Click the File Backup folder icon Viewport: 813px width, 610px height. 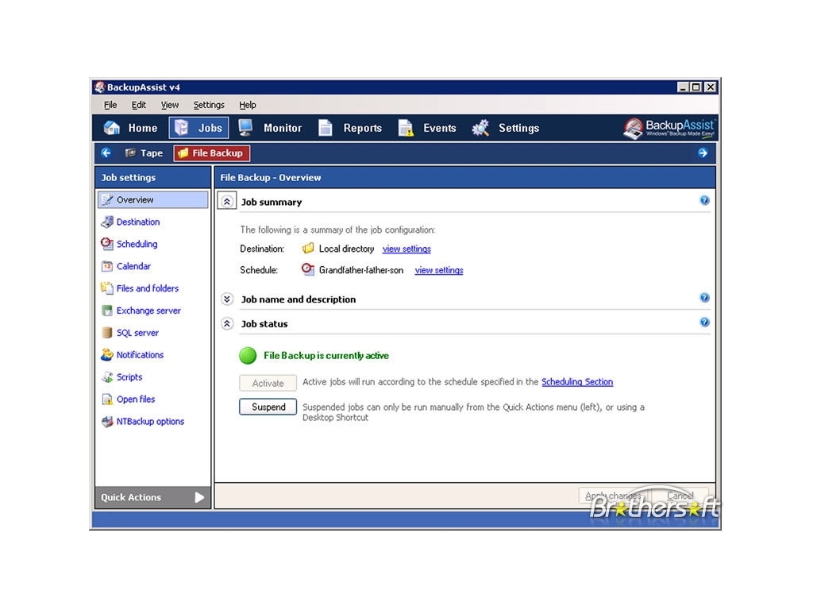click(183, 153)
